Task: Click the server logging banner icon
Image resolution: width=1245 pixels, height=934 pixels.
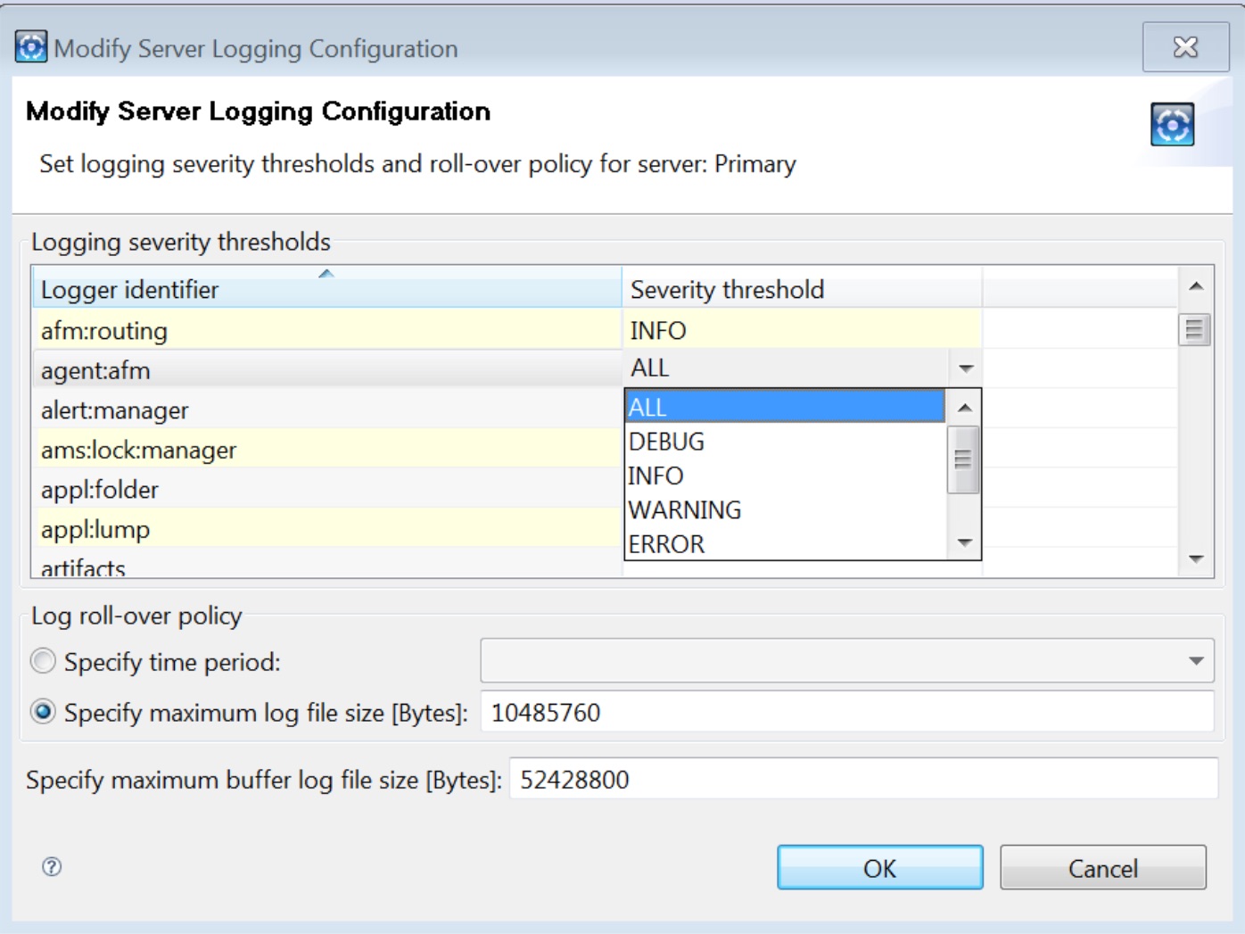Action: (x=1171, y=124)
